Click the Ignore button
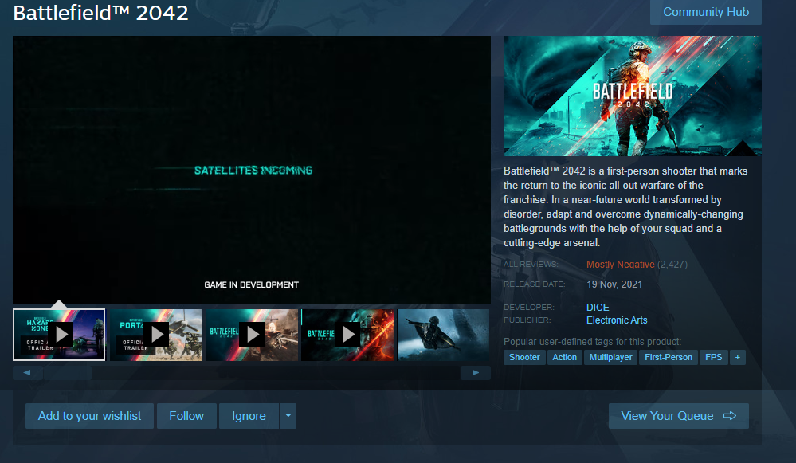796x463 pixels. click(249, 416)
